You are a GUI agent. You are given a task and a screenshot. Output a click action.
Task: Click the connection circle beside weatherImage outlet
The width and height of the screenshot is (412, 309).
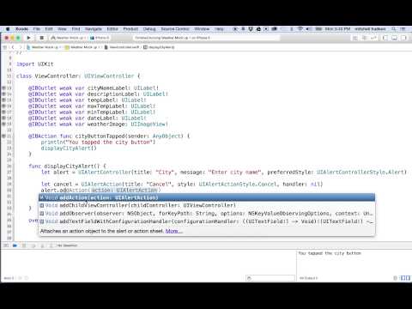point(4,124)
